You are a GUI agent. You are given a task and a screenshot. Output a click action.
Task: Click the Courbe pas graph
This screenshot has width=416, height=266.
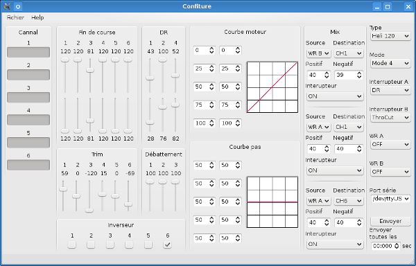pos(272,202)
